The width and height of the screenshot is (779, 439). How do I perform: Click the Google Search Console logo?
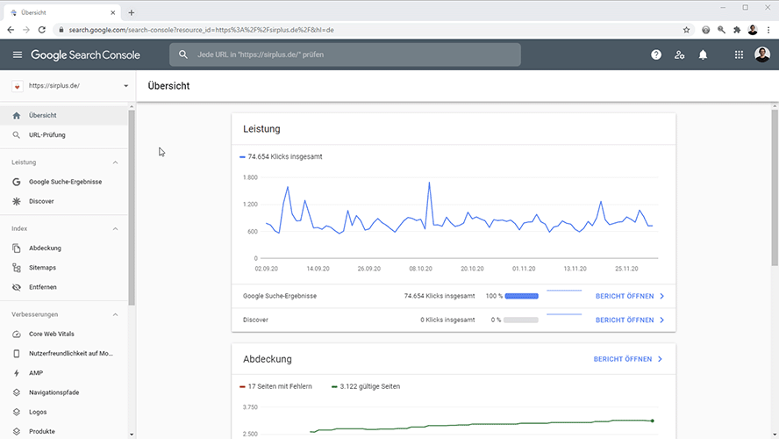(x=85, y=54)
